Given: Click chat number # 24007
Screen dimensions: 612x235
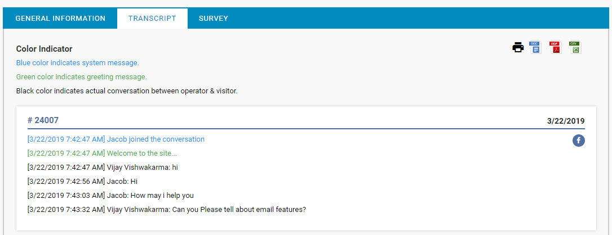Looking at the screenshot, I should coord(43,120).
